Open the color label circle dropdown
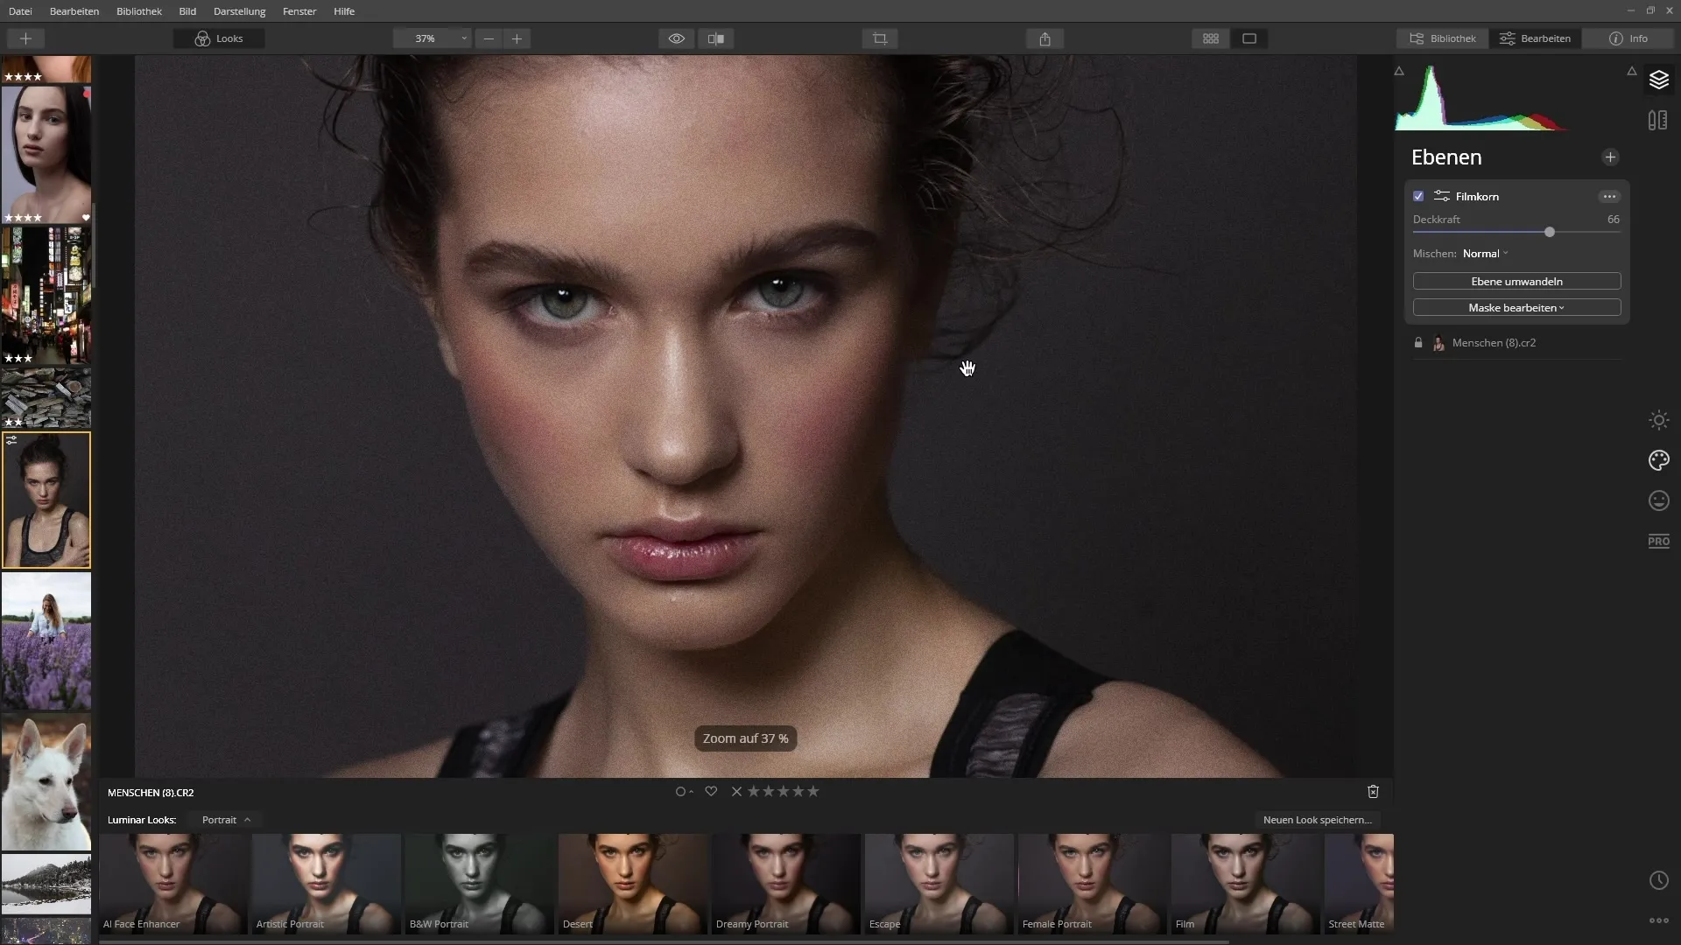This screenshot has height=945, width=1681. [x=684, y=792]
